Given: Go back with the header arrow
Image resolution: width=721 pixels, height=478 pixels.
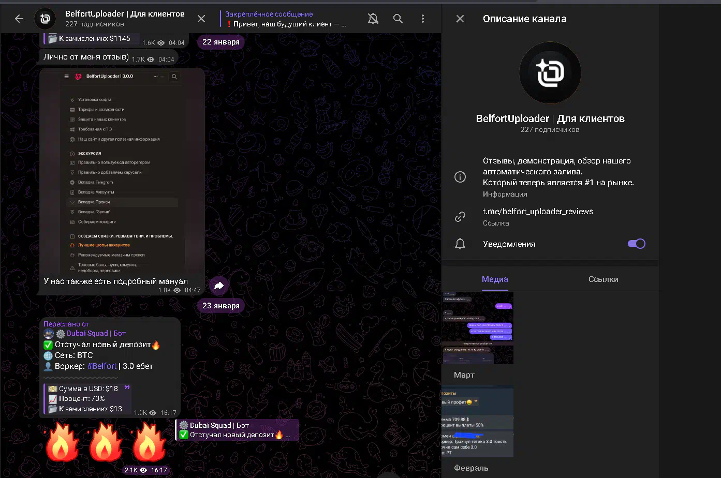Looking at the screenshot, I should pyautogui.click(x=19, y=19).
